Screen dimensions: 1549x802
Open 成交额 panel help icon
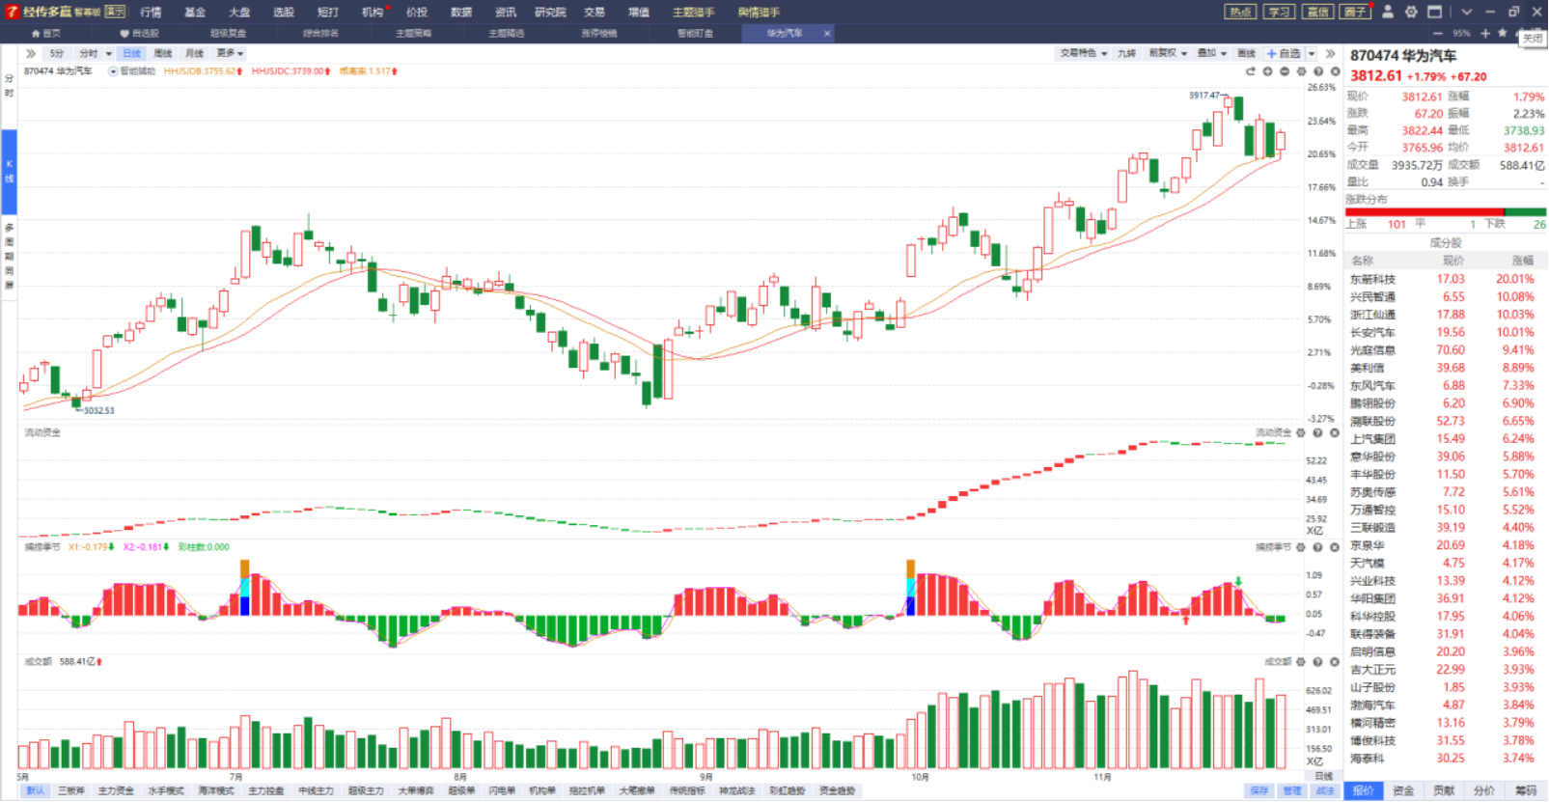(x=1318, y=661)
